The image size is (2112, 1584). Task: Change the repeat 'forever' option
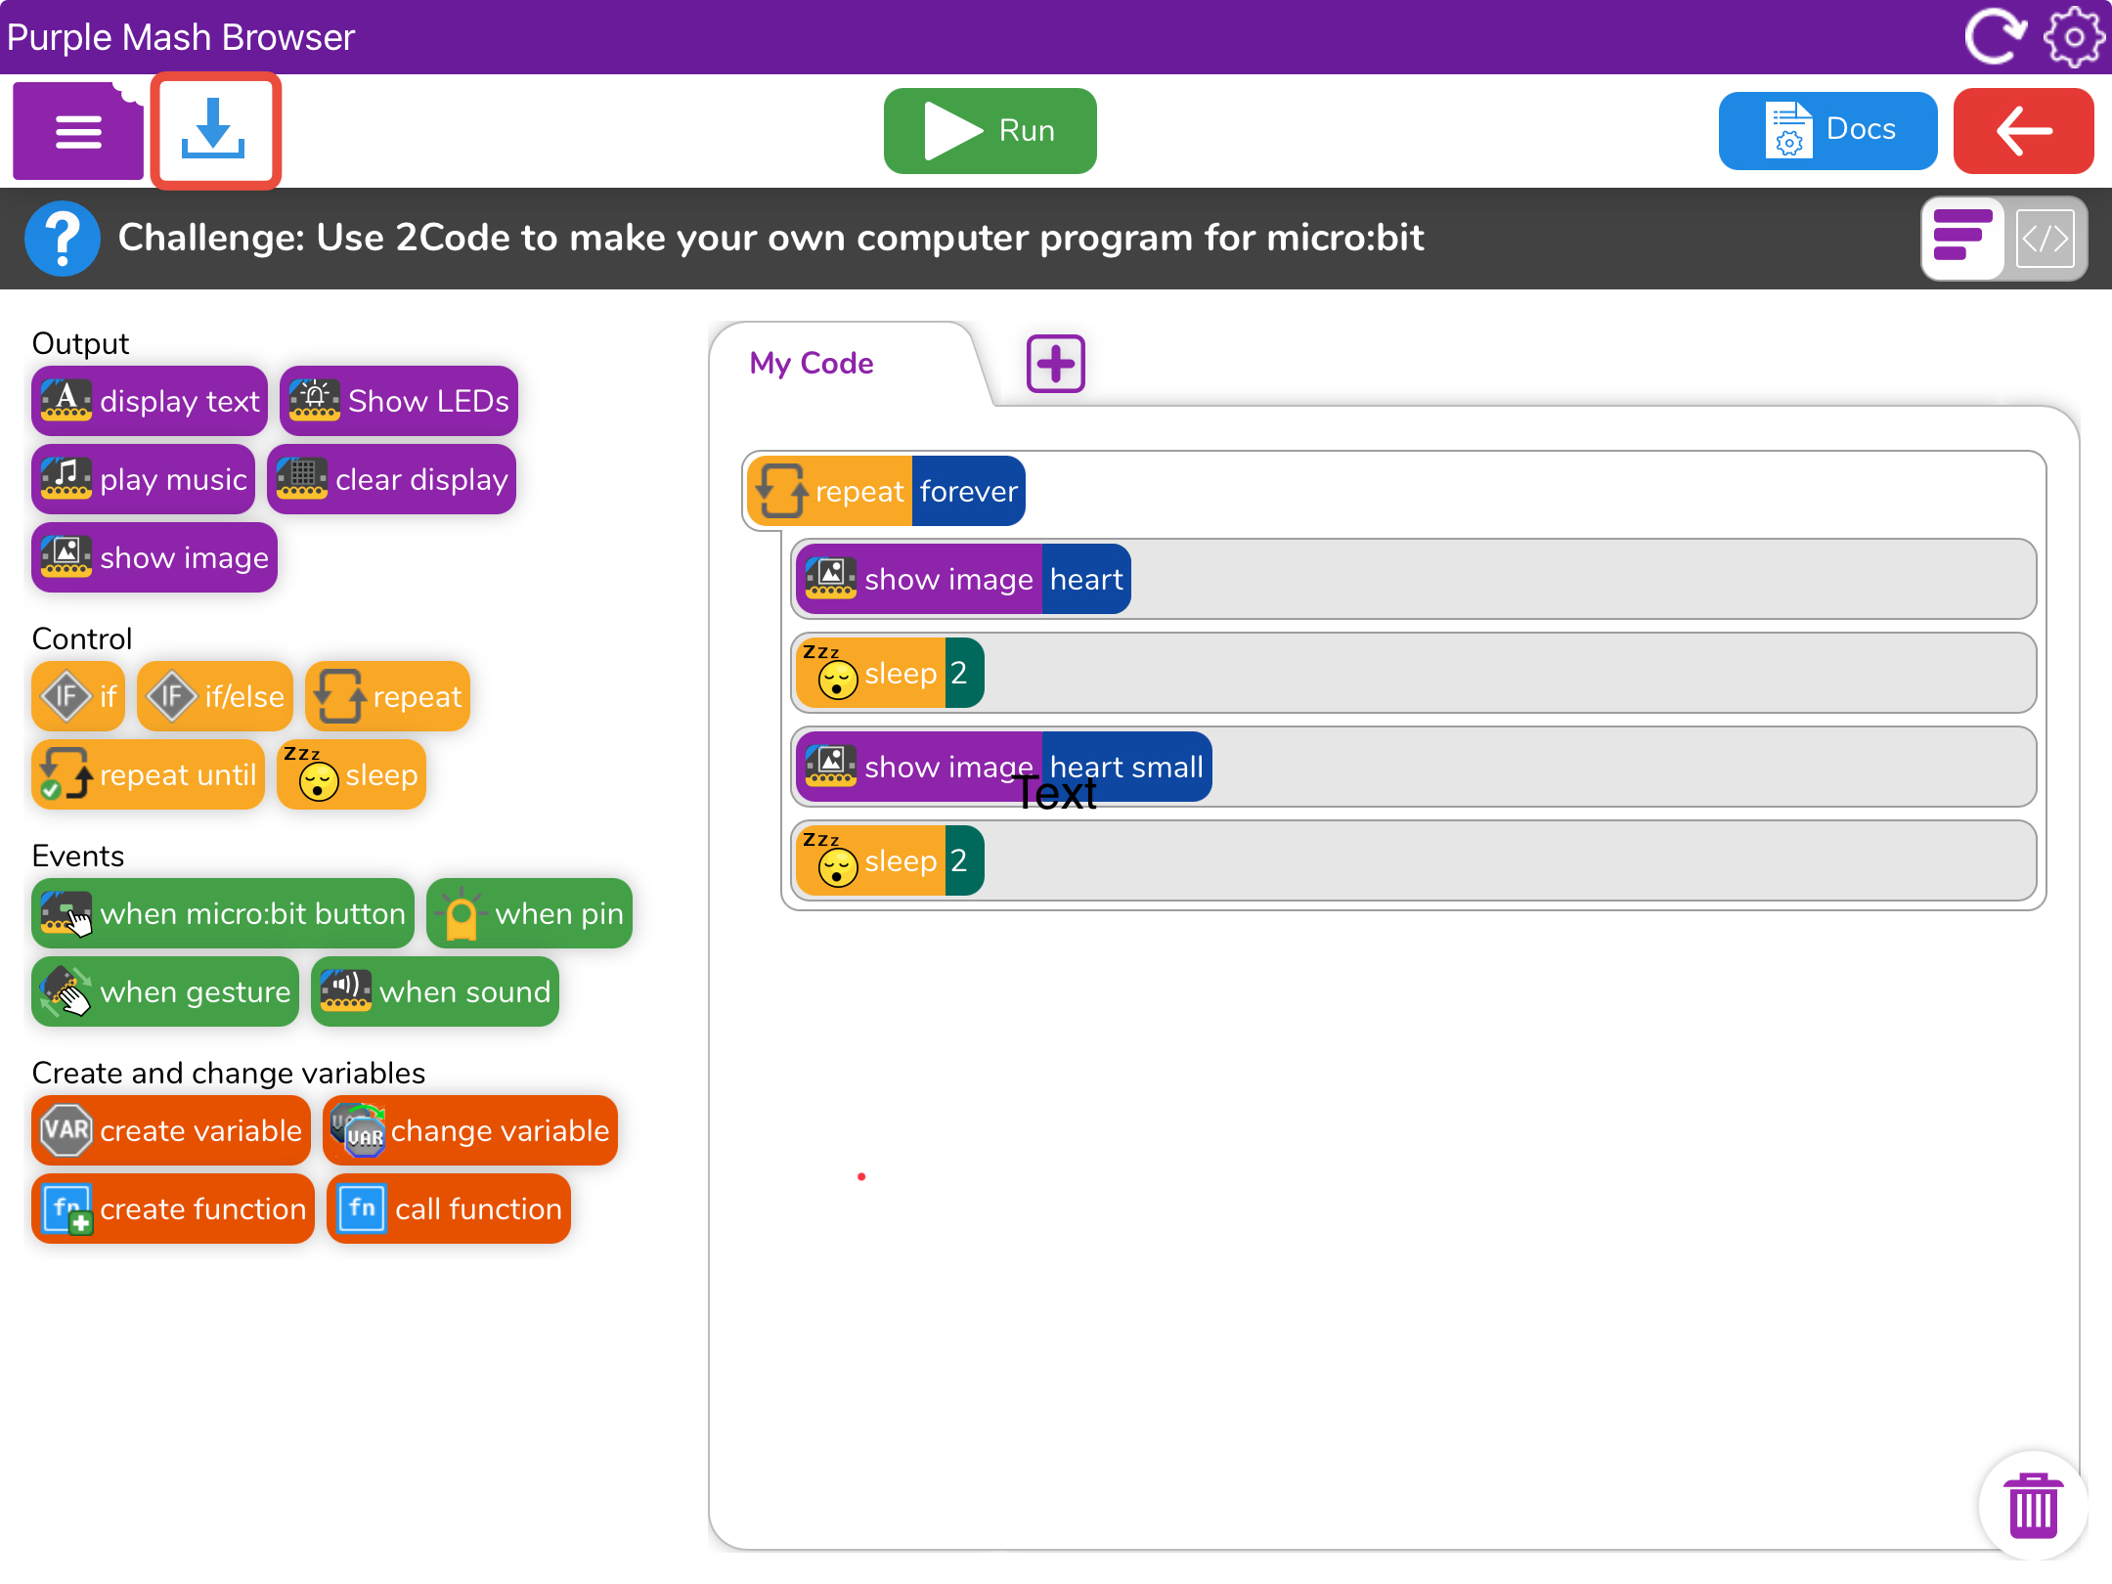pyautogui.click(x=968, y=492)
